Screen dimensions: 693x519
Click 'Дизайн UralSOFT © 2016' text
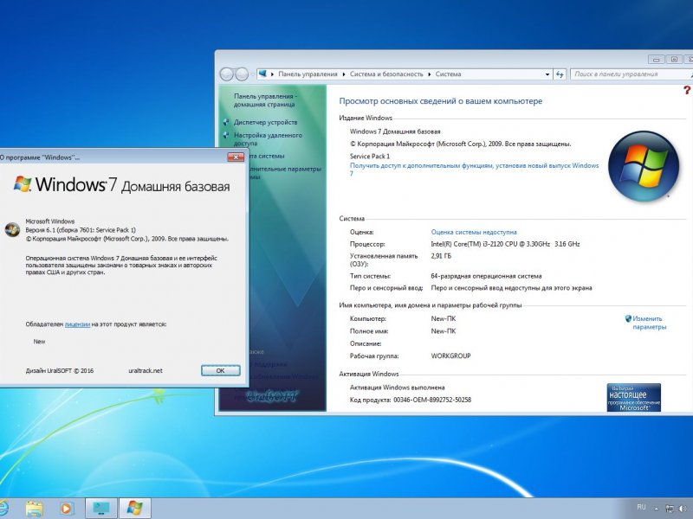click(59, 371)
